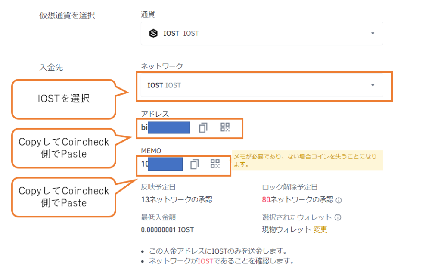Image resolution: width=441 pixels, height=279 pixels.
Task: Click the info icon beside 80ネットワークの承認
Action: 339,200
